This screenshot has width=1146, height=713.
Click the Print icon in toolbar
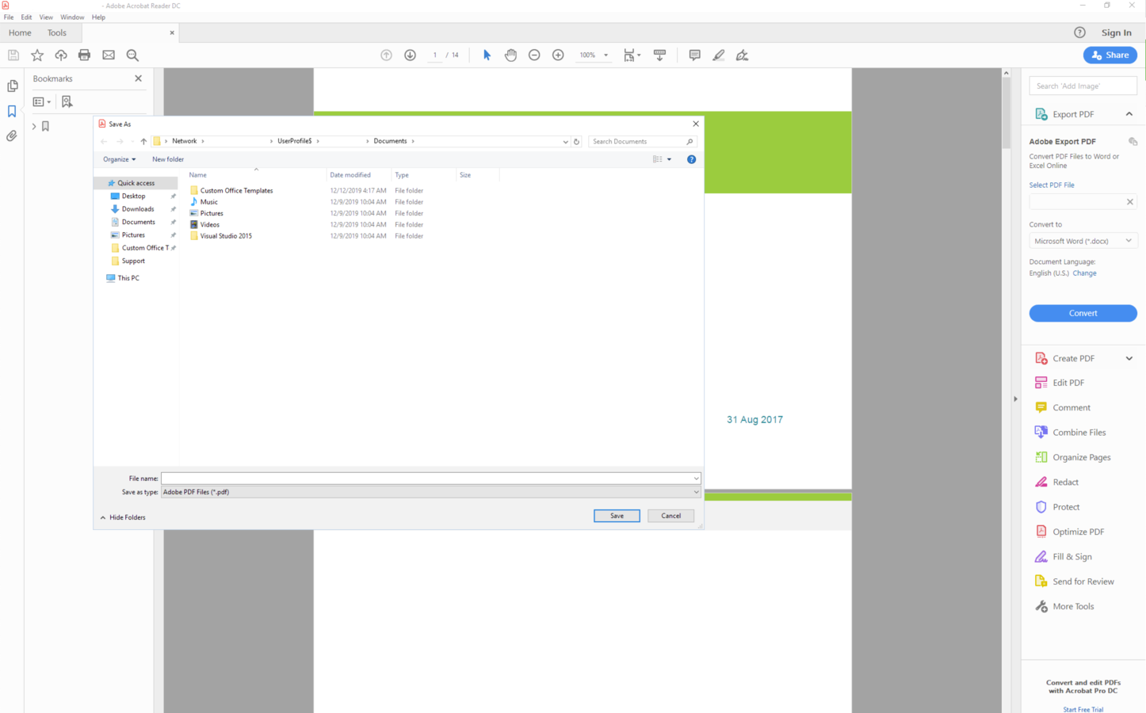click(x=85, y=55)
